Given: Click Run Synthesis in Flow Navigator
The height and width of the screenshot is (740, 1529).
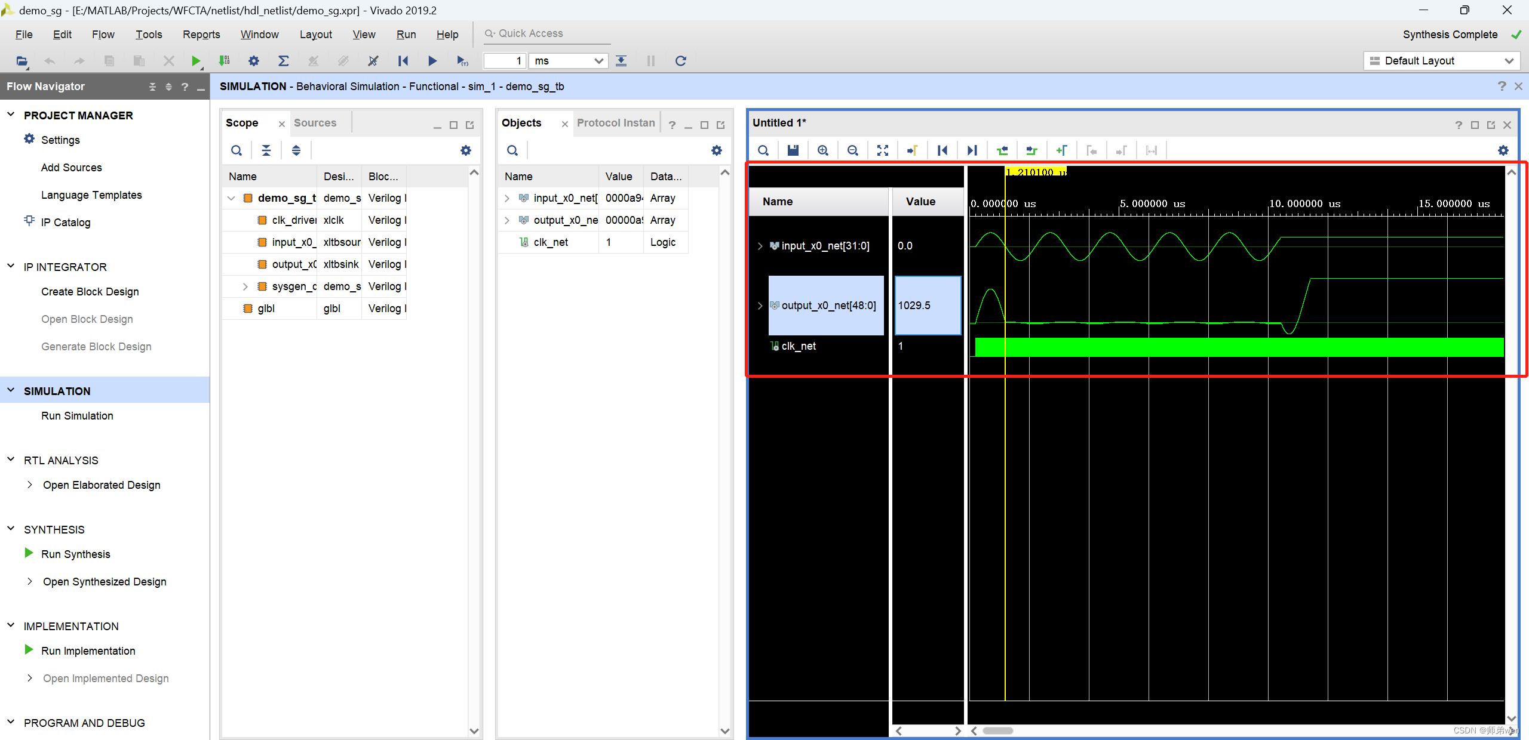Looking at the screenshot, I should pyautogui.click(x=75, y=554).
